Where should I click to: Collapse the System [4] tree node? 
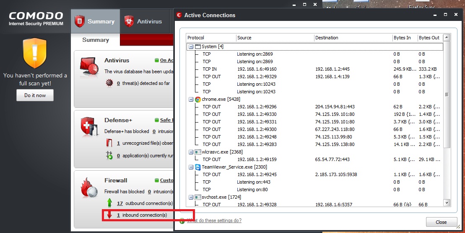[191, 46]
